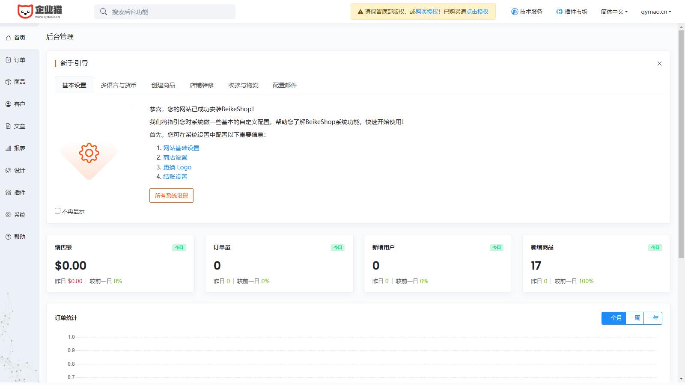Check the 不再显示 checkbox

point(57,211)
